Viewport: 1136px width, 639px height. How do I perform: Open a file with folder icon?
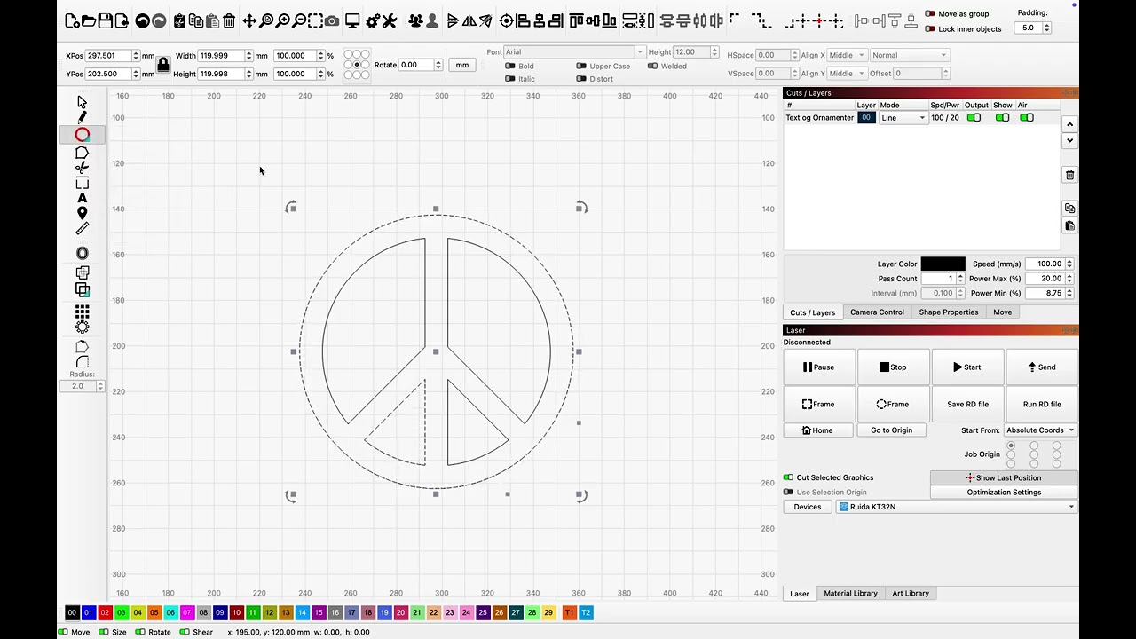[x=89, y=20]
